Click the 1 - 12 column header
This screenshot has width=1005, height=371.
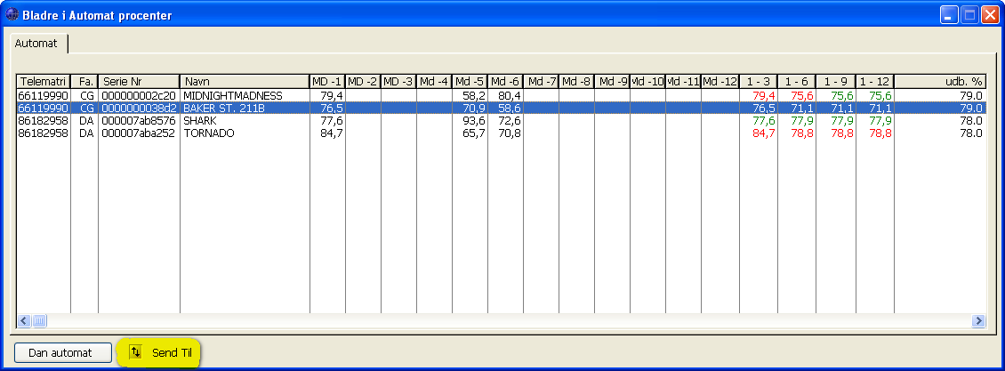pyautogui.click(x=875, y=81)
